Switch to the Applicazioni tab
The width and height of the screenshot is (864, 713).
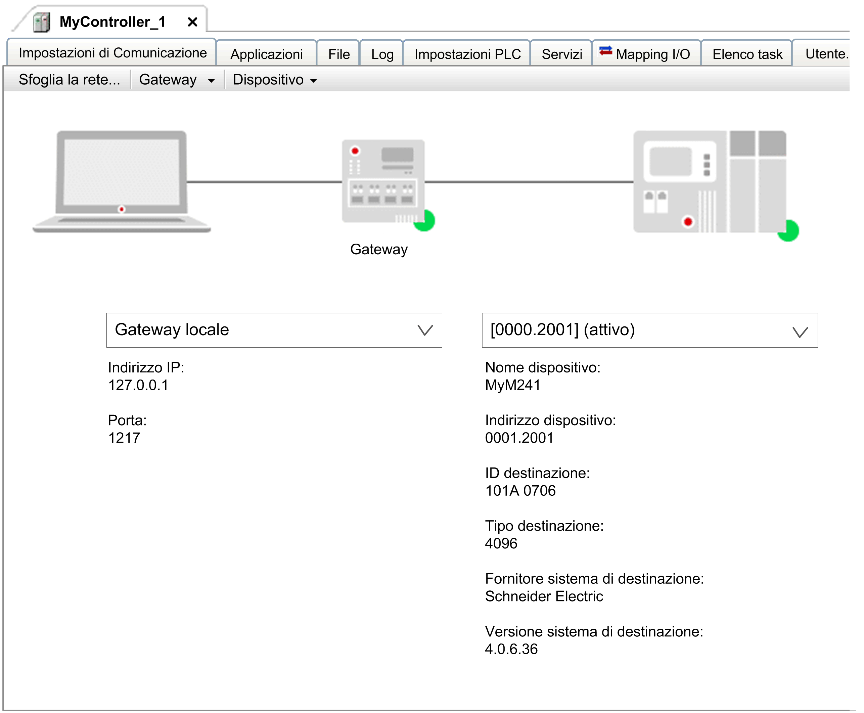[266, 54]
